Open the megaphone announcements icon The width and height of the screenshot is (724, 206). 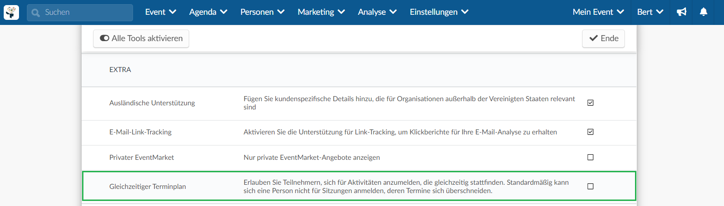coord(681,12)
